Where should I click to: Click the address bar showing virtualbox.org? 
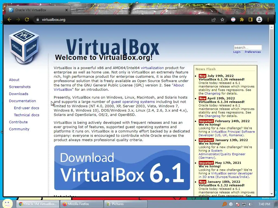tap(124, 19)
